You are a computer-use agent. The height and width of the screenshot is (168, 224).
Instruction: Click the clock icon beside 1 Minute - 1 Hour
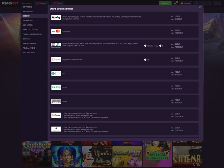pyautogui.click(x=145, y=46)
